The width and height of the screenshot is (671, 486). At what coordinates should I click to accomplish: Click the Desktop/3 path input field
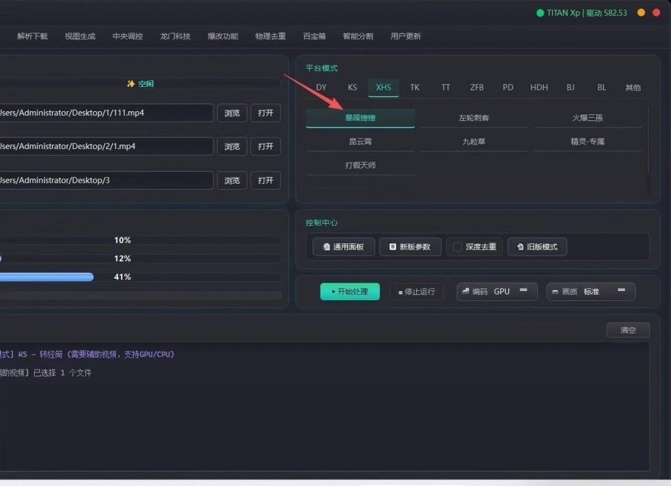coord(105,181)
